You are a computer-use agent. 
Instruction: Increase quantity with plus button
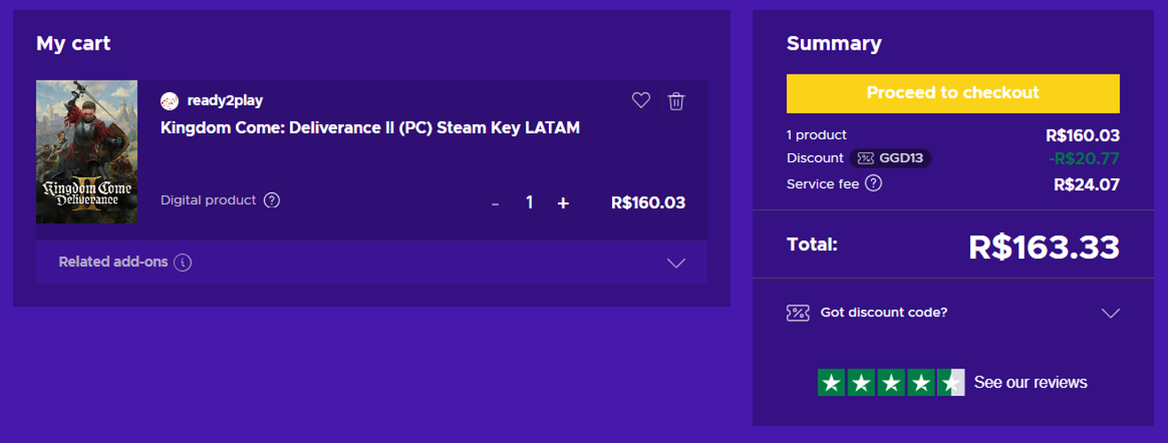pos(563,203)
